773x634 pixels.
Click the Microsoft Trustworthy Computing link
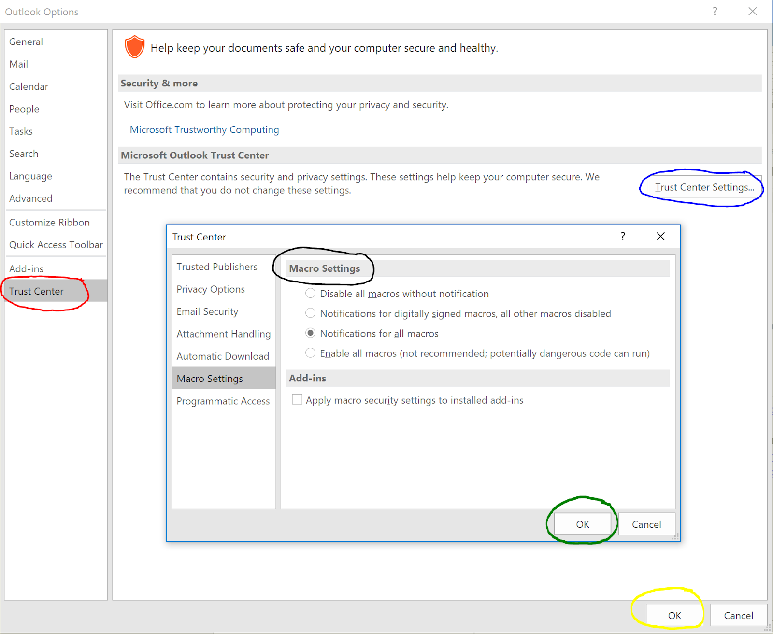(204, 129)
